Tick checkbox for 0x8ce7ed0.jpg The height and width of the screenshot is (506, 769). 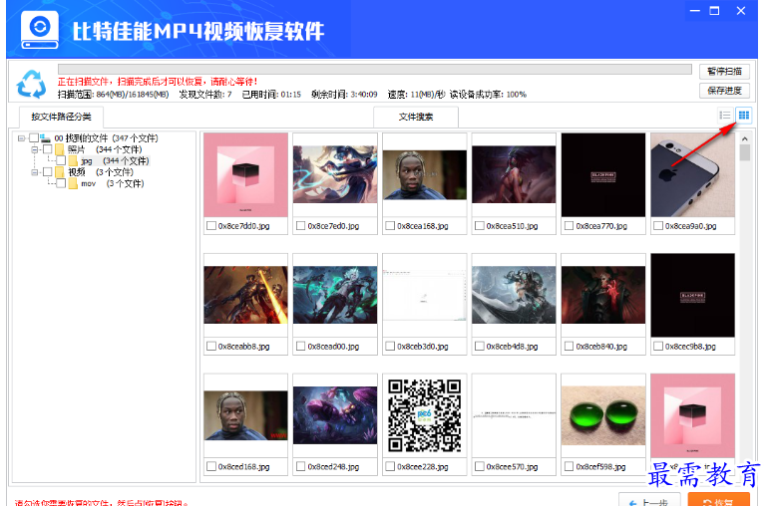[x=300, y=226]
